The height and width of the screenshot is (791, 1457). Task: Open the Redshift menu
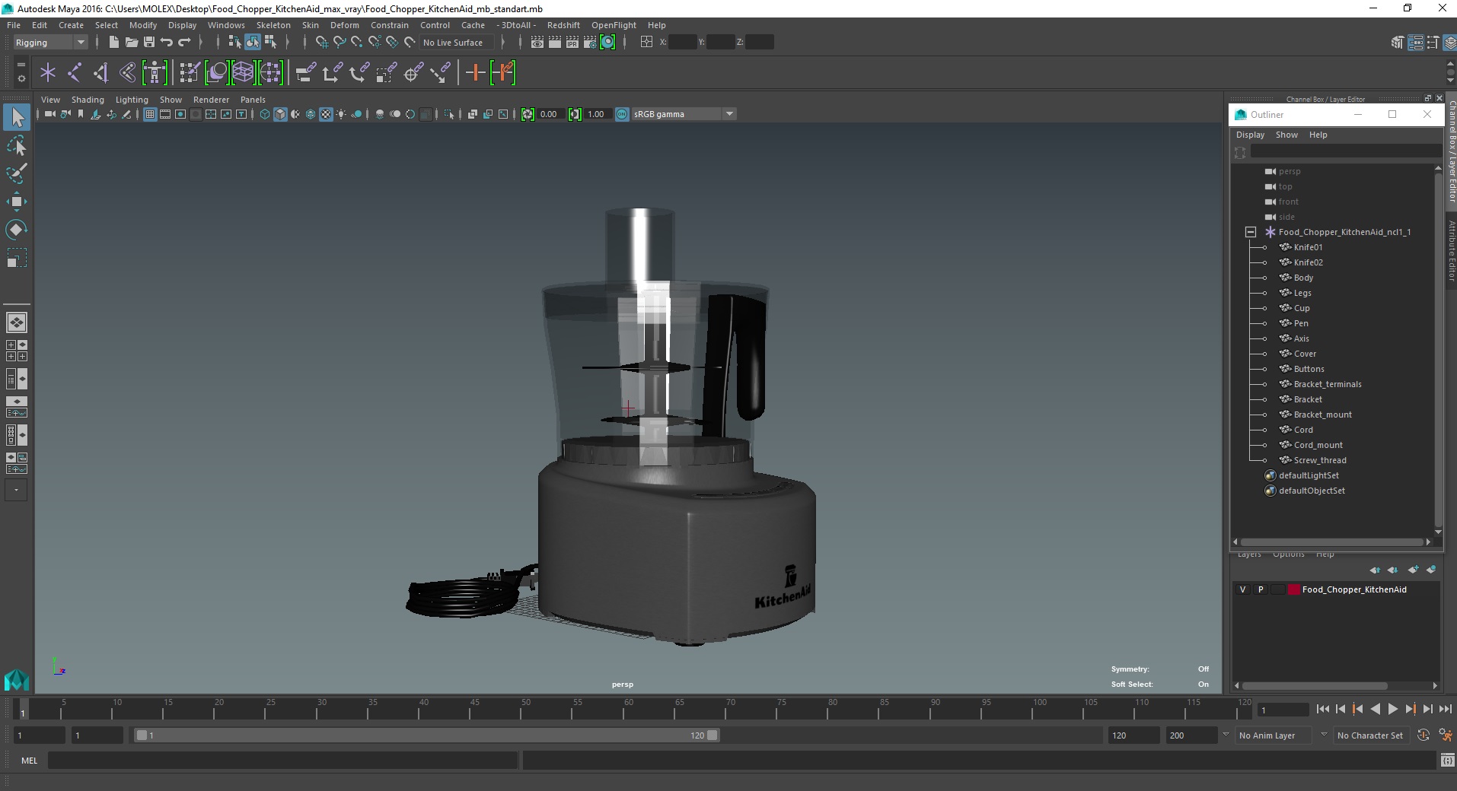click(x=563, y=25)
